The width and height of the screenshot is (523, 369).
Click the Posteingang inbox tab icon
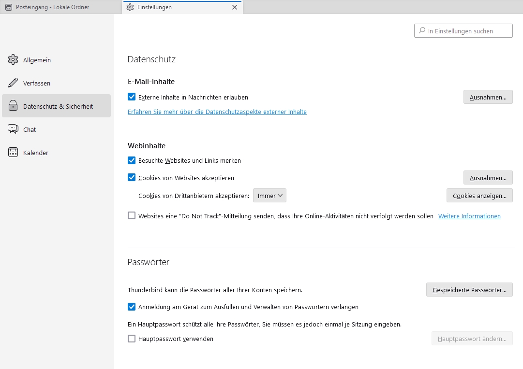(8, 7)
